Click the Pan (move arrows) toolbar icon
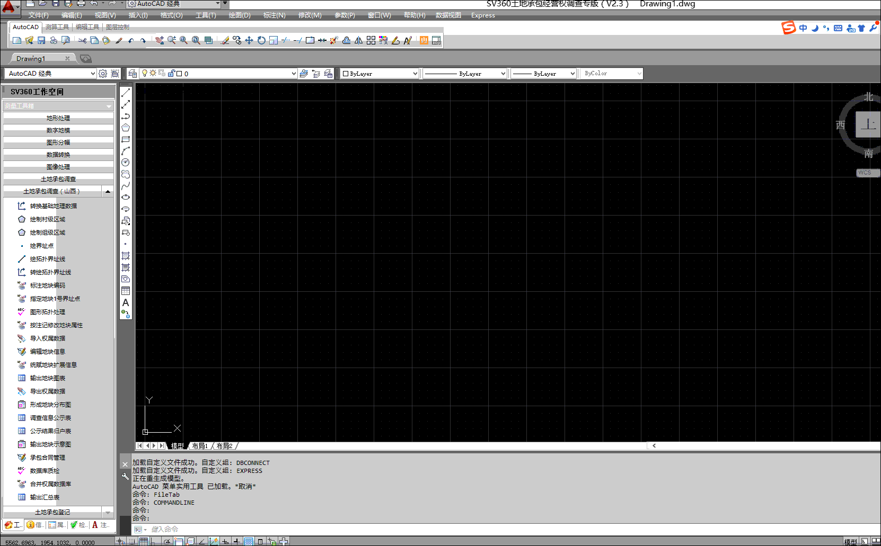Screen dimensions: 881x546 click(x=249, y=40)
